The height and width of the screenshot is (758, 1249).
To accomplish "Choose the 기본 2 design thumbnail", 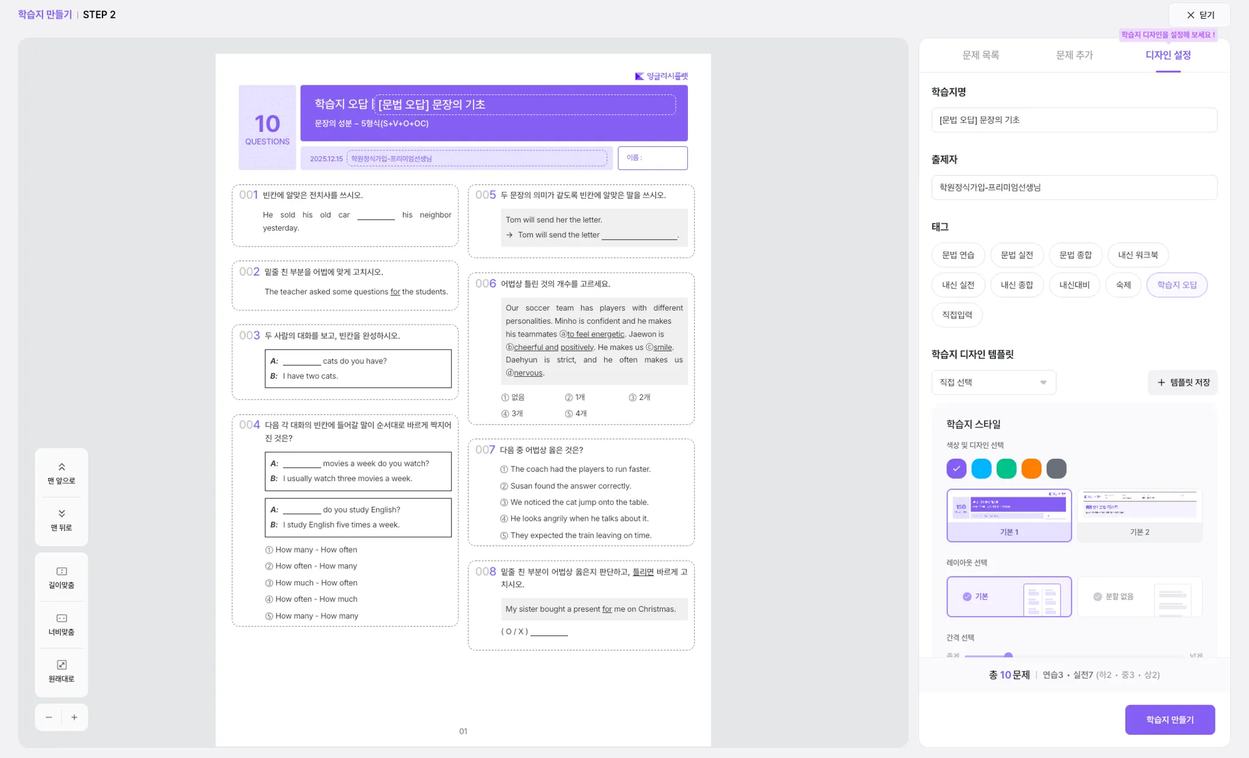I will (x=1139, y=515).
